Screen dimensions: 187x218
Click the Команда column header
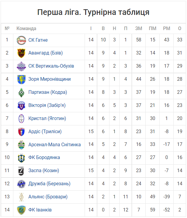[26, 29]
